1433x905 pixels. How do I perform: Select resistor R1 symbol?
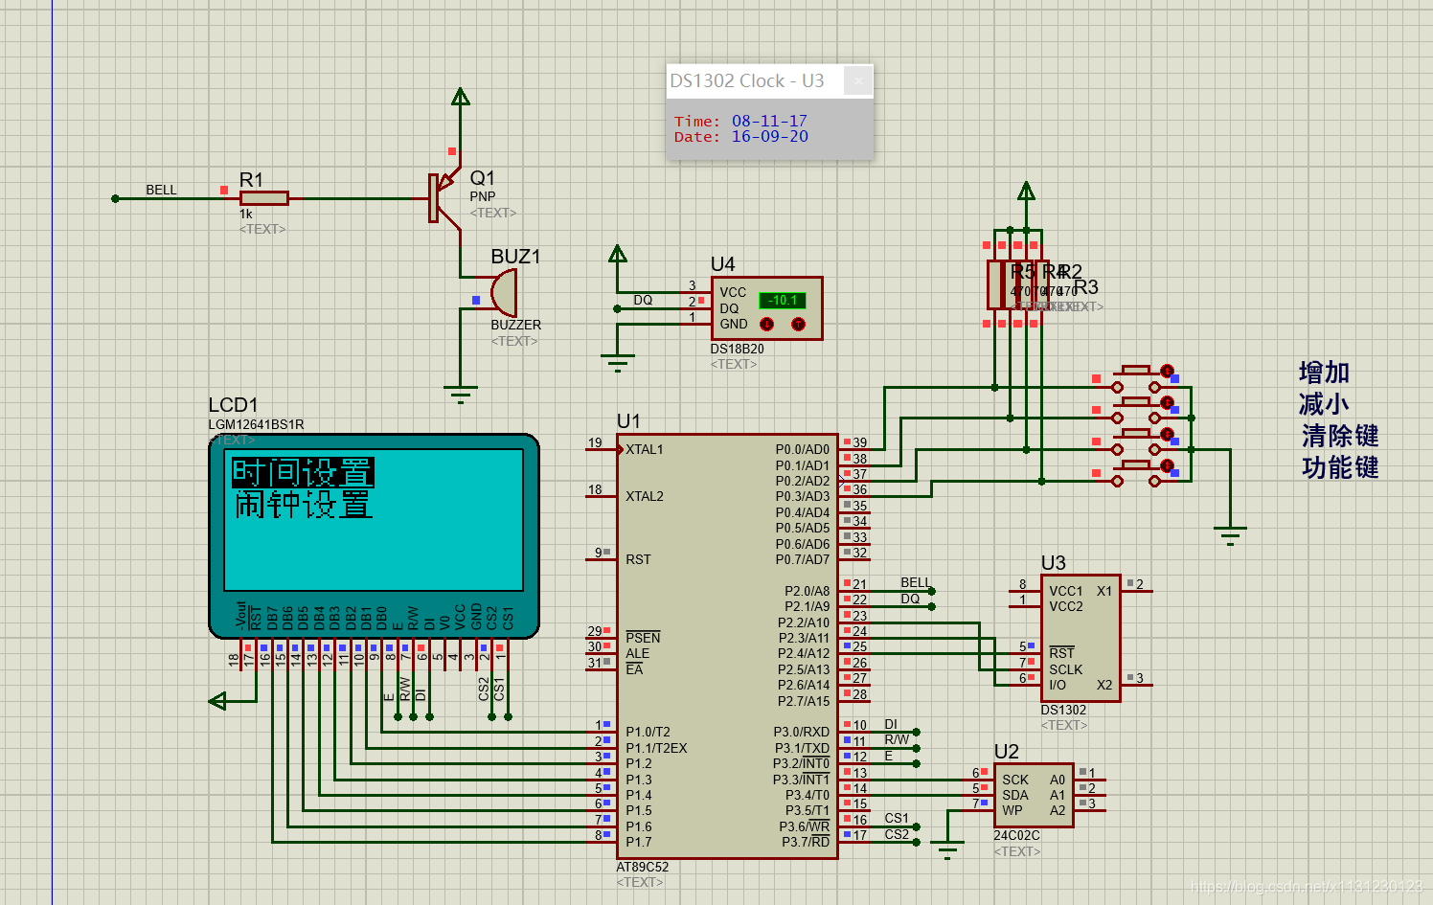pyautogui.click(x=264, y=198)
